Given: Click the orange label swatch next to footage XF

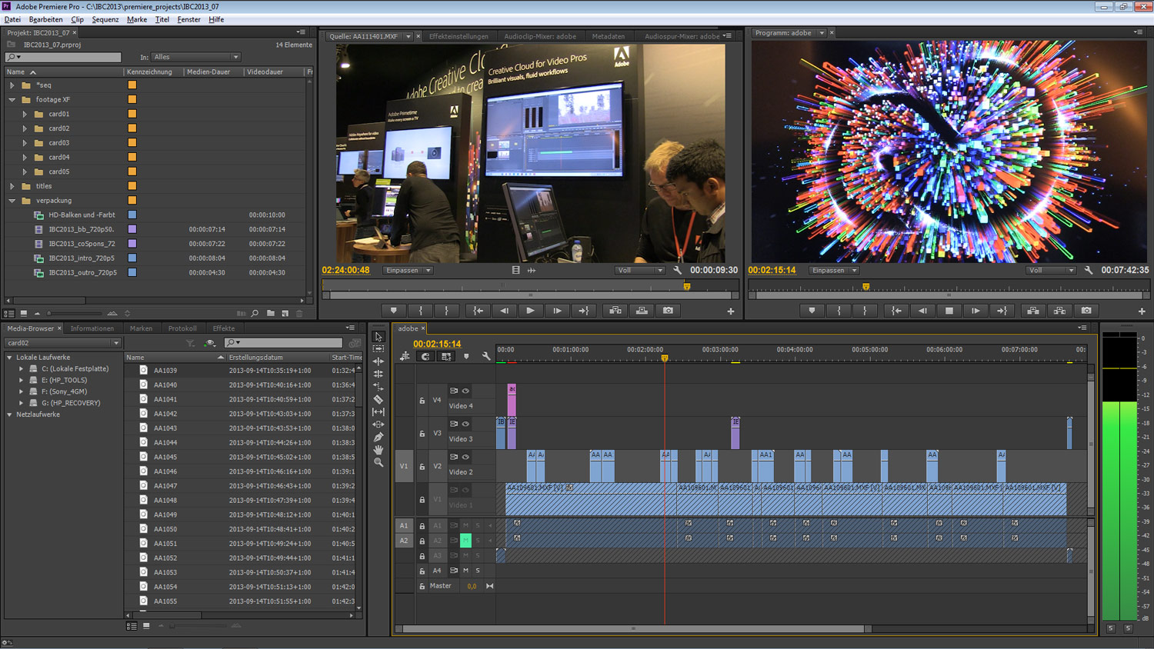Looking at the screenshot, I should pos(132,99).
